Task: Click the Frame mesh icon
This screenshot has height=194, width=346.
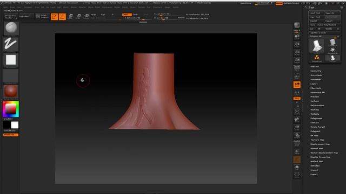Action: pyautogui.click(x=297, y=112)
